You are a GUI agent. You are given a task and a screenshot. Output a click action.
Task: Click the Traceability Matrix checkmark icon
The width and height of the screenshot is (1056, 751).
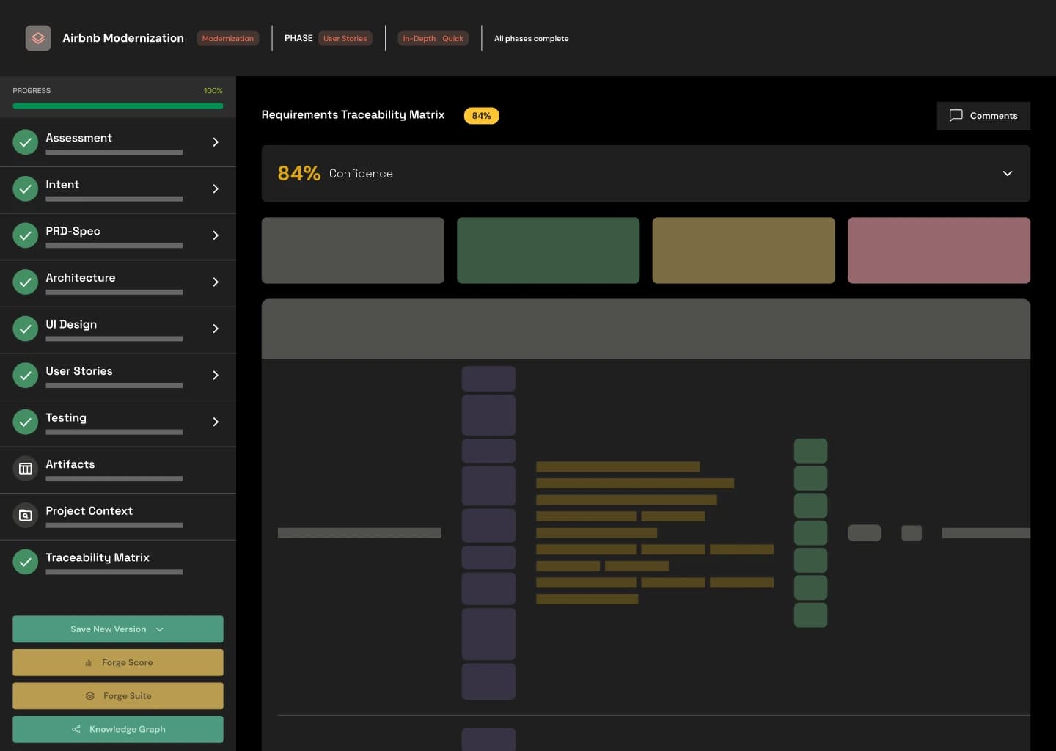[26, 562]
